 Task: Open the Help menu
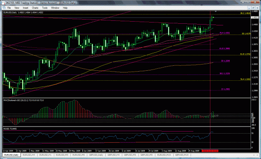coord(65,8)
